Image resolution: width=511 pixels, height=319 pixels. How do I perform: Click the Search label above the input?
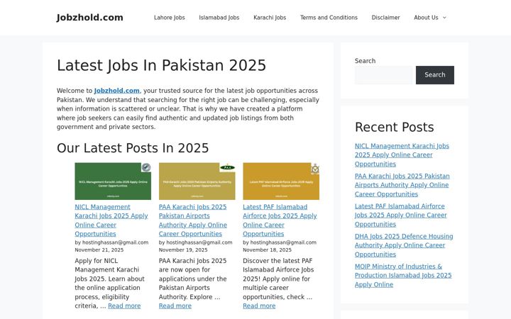[x=365, y=61]
